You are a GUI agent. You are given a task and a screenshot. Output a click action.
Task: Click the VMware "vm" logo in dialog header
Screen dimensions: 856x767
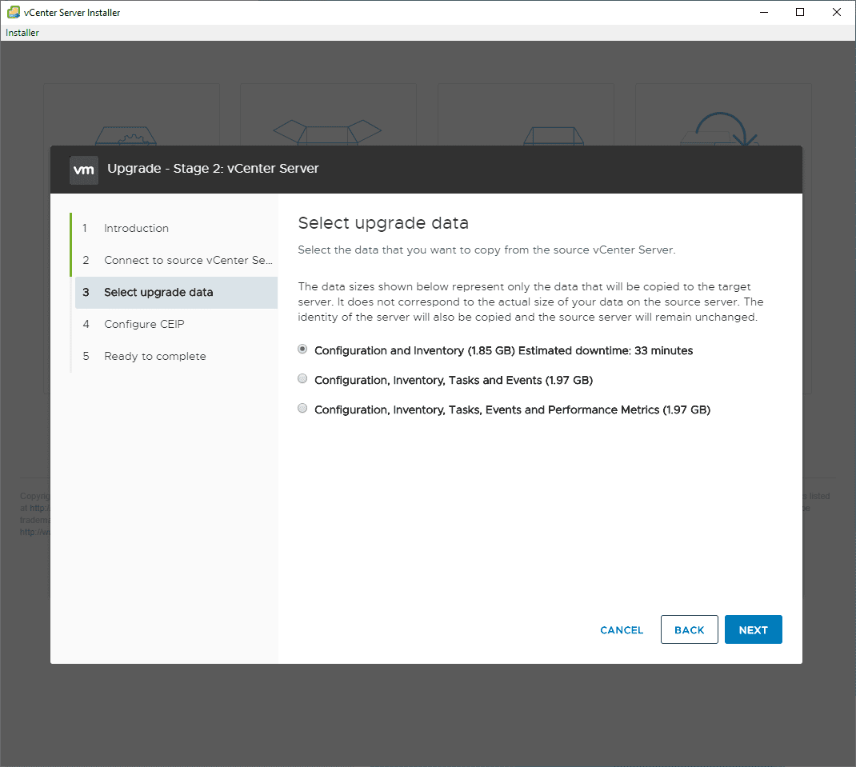(84, 170)
